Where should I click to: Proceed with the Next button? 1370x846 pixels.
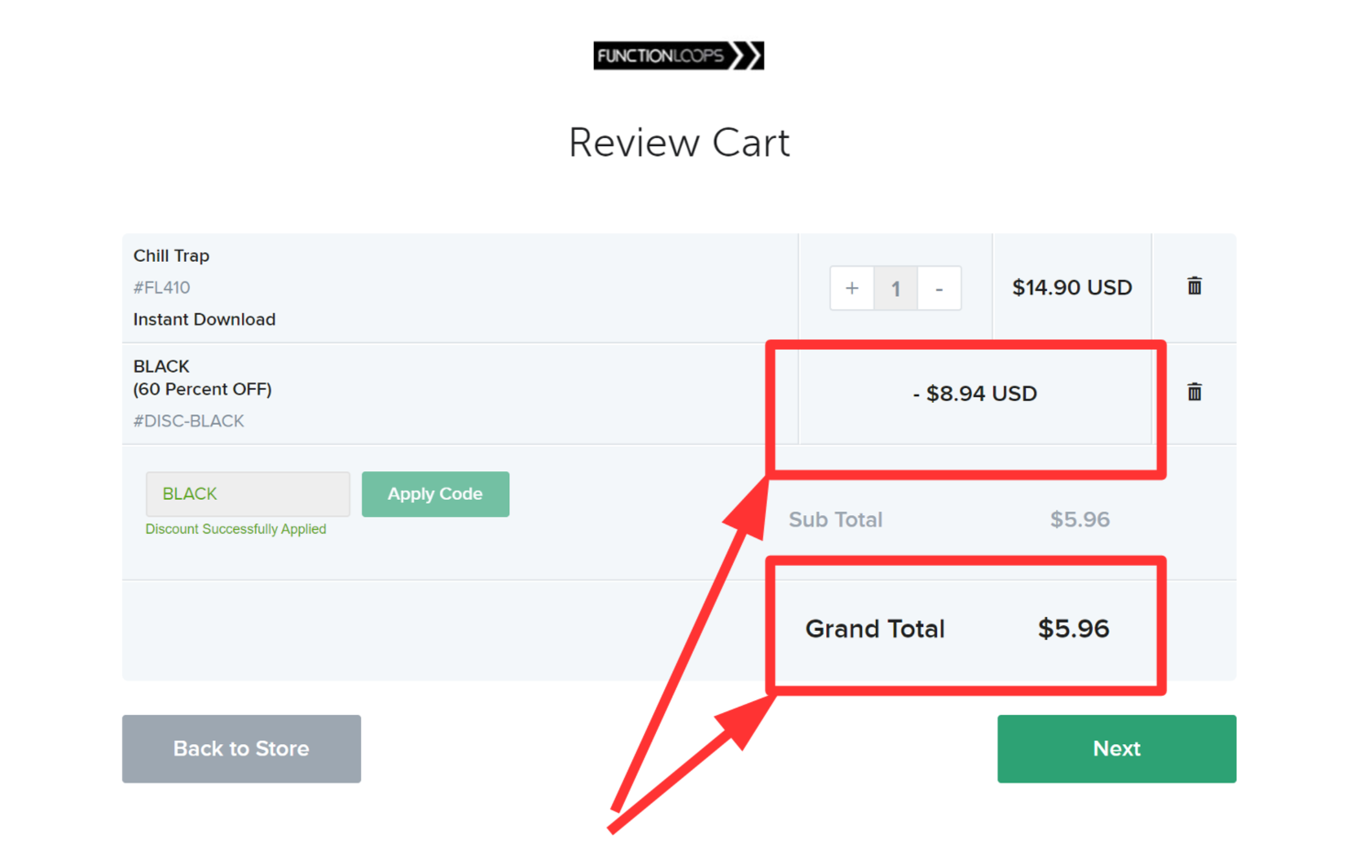1116,748
